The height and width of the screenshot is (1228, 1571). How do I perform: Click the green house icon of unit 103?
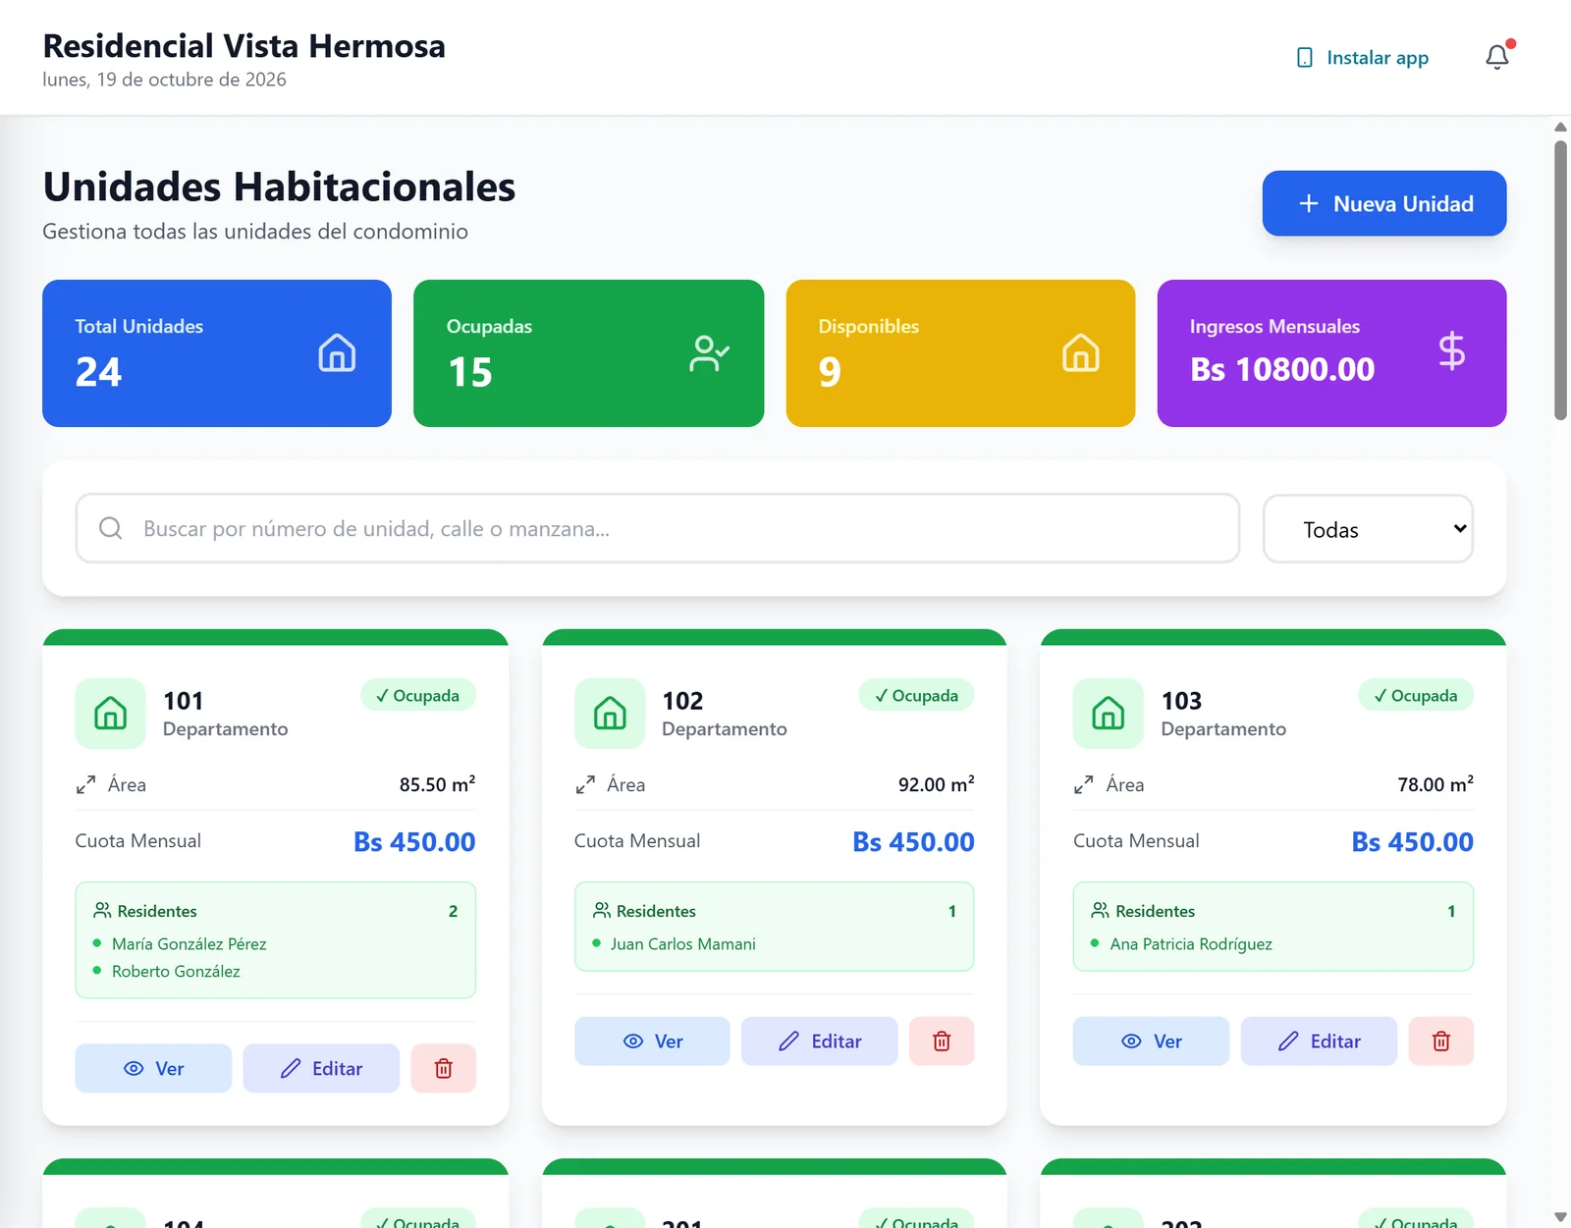click(1109, 713)
